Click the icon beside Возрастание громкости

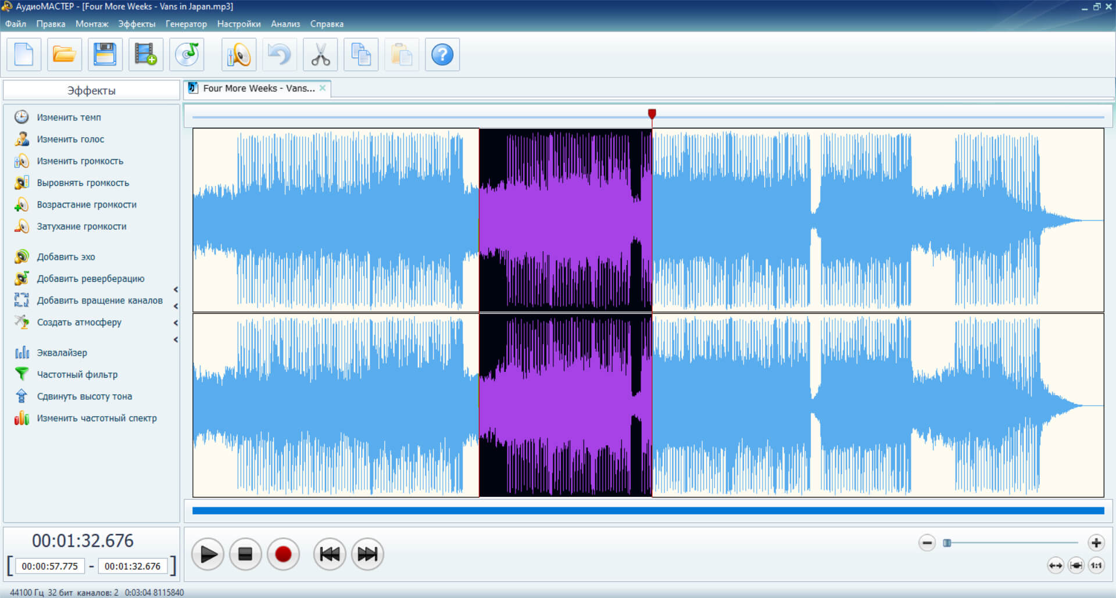tap(22, 205)
